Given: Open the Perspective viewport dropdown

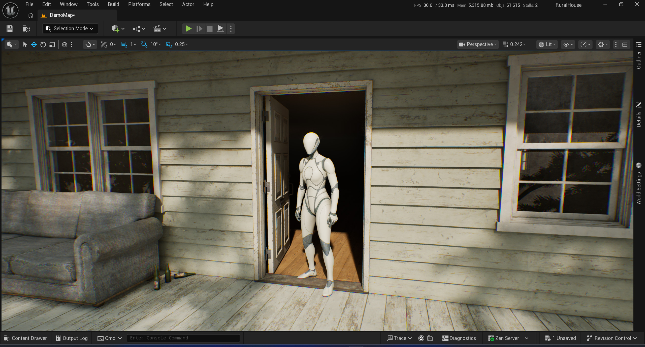Looking at the screenshot, I should click(x=478, y=45).
